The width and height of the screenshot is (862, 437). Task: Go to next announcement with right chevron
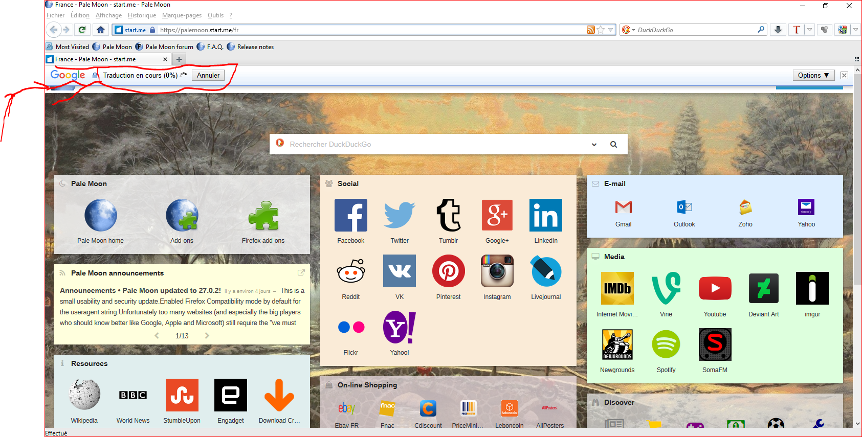[x=207, y=336]
